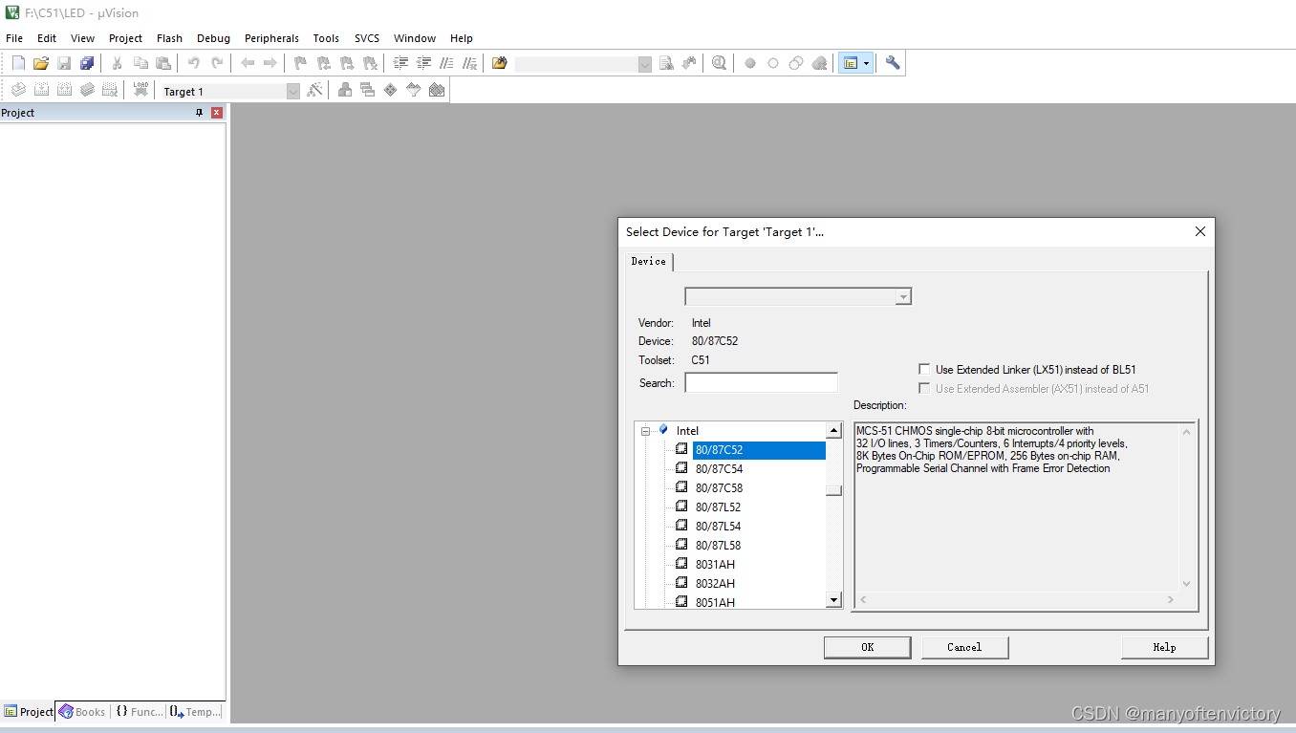Viewport: 1296px width, 733px height.
Task: Click the Comment selection icon
Action: [x=446, y=63]
